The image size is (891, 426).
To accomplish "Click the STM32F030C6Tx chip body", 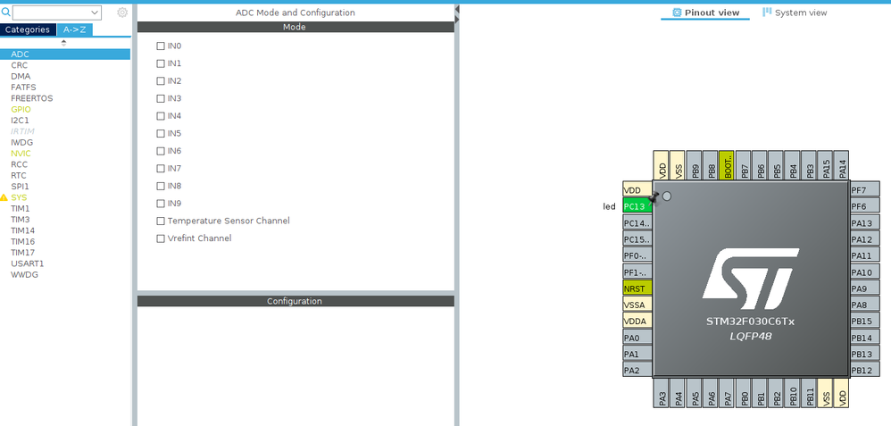I will point(751,279).
